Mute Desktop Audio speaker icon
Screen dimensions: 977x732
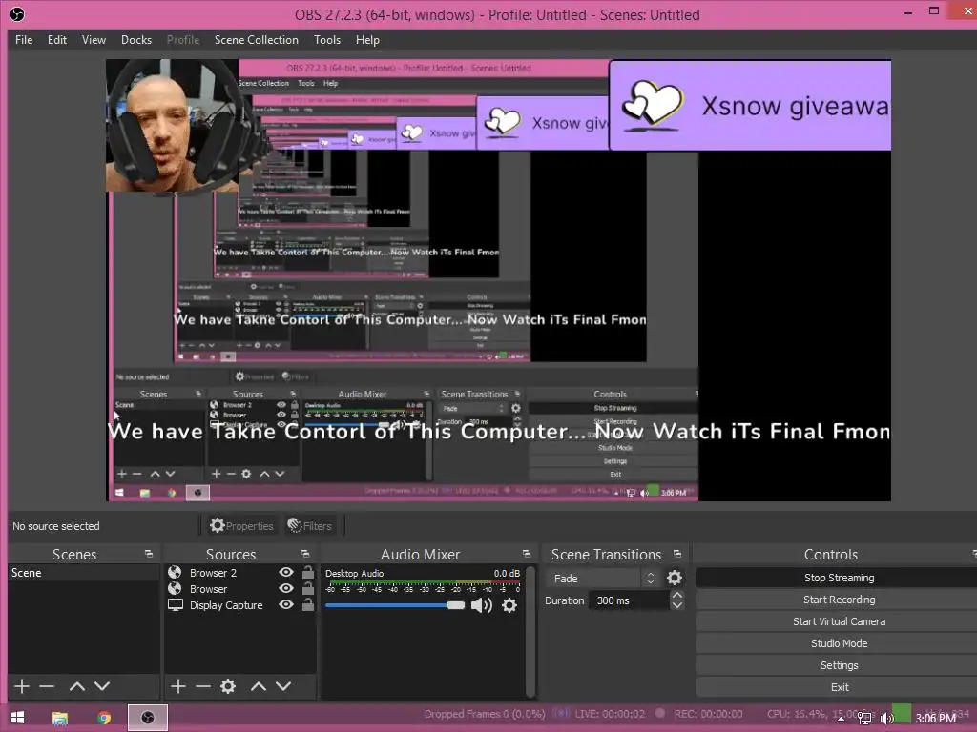point(481,605)
